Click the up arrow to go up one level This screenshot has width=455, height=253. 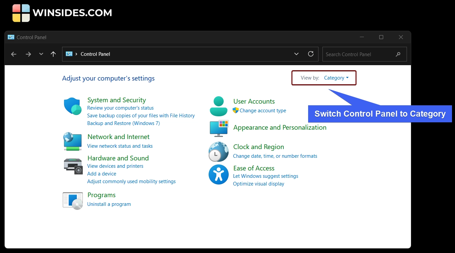[53, 54]
